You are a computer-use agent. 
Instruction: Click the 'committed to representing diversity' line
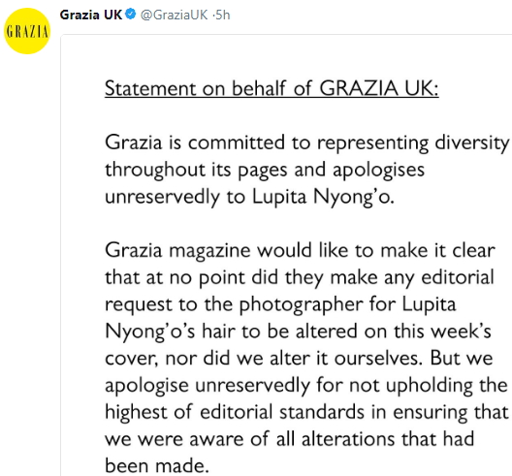[307, 143]
